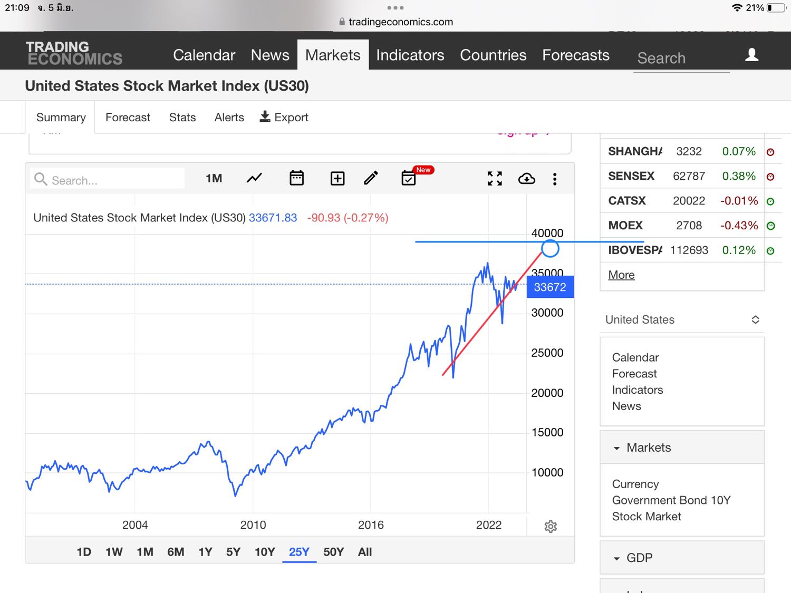This screenshot has width=791, height=593.
Task: Open the Indicators menu
Action: pos(410,55)
